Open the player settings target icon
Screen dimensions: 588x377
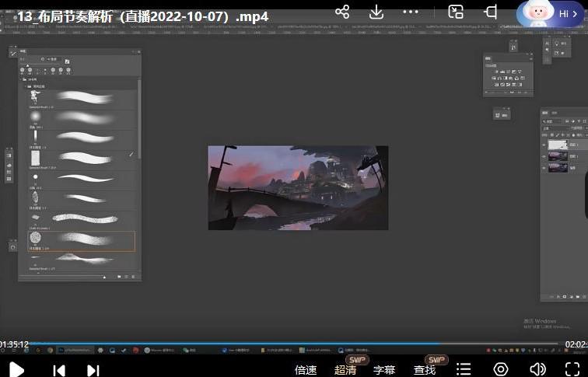(501, 369)
